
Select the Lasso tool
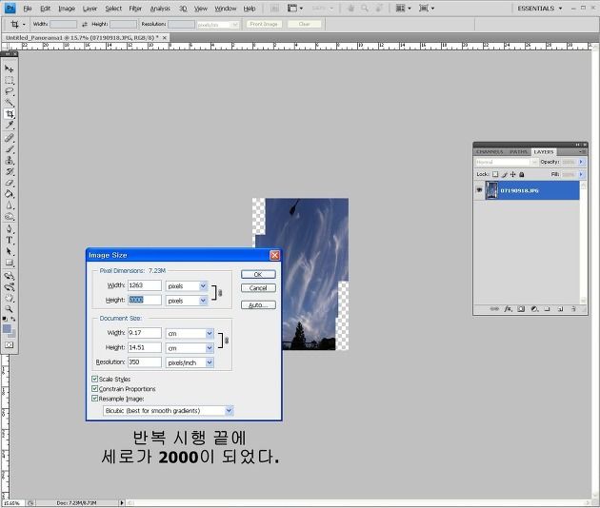pos(10,91)
